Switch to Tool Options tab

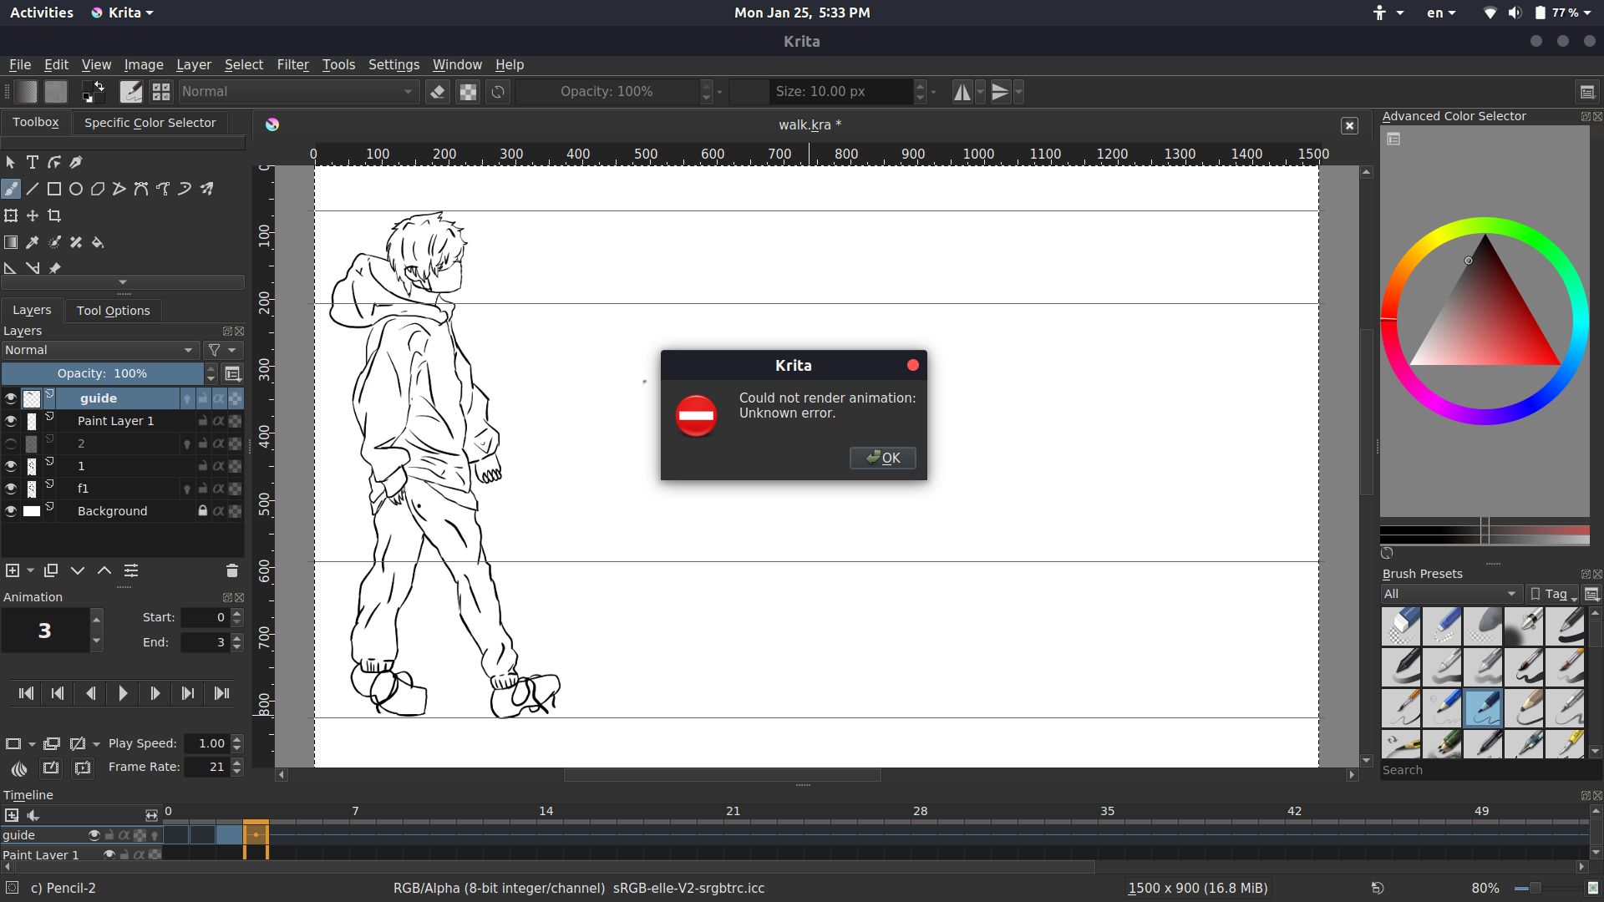pyautogui.click(x=113, y=311)
